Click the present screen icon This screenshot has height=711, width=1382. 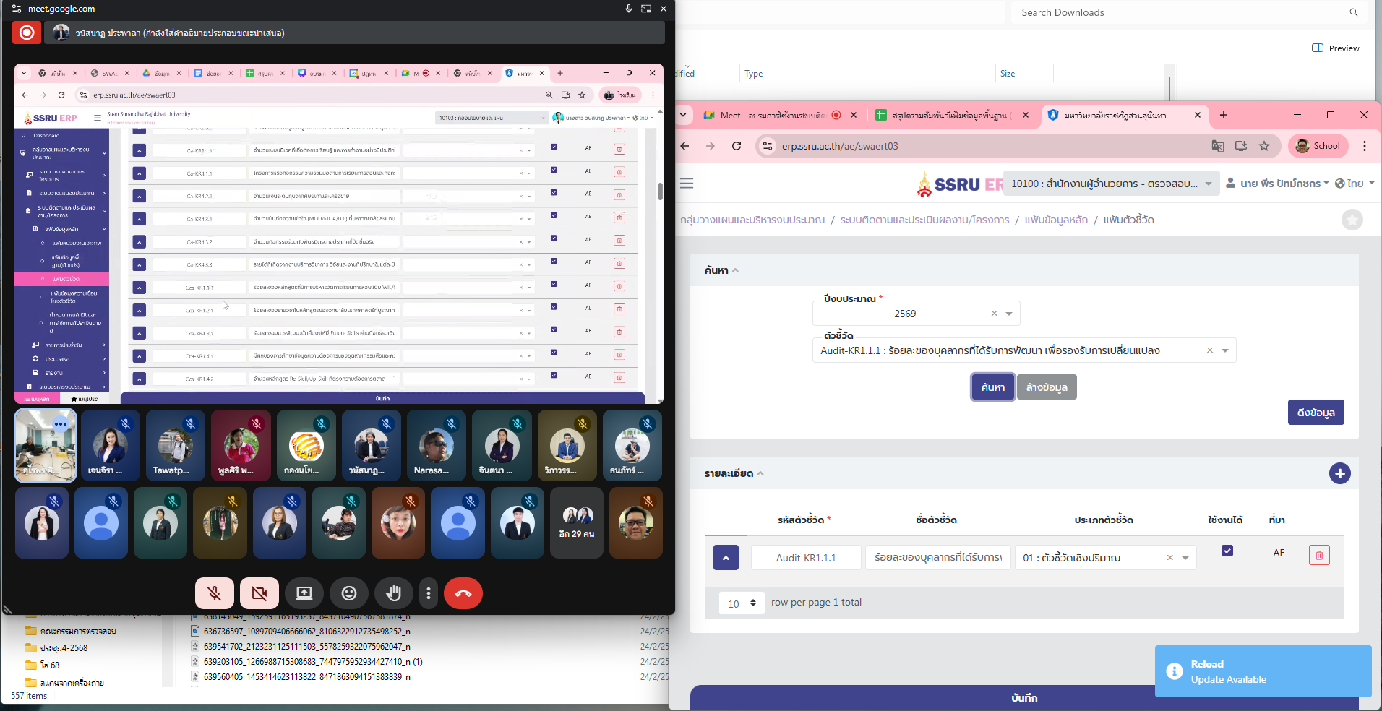pos(304,593)
